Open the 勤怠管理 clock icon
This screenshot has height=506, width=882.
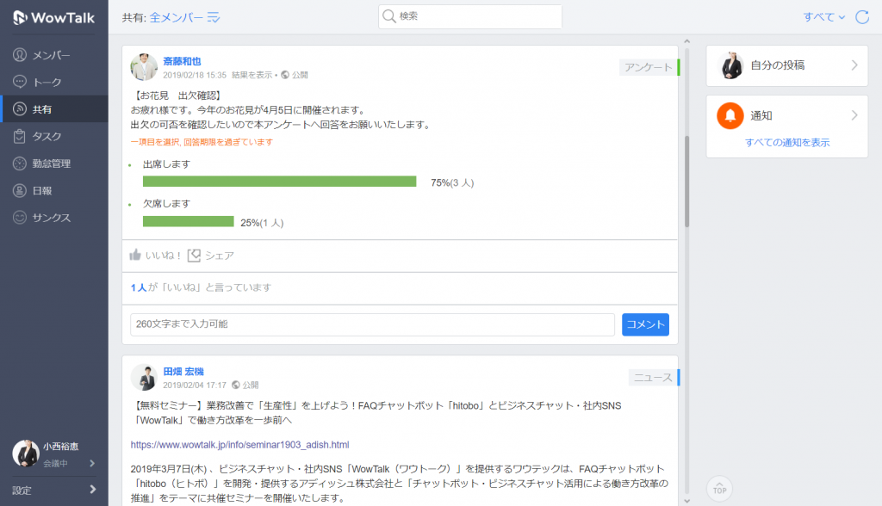click(20, 163)
